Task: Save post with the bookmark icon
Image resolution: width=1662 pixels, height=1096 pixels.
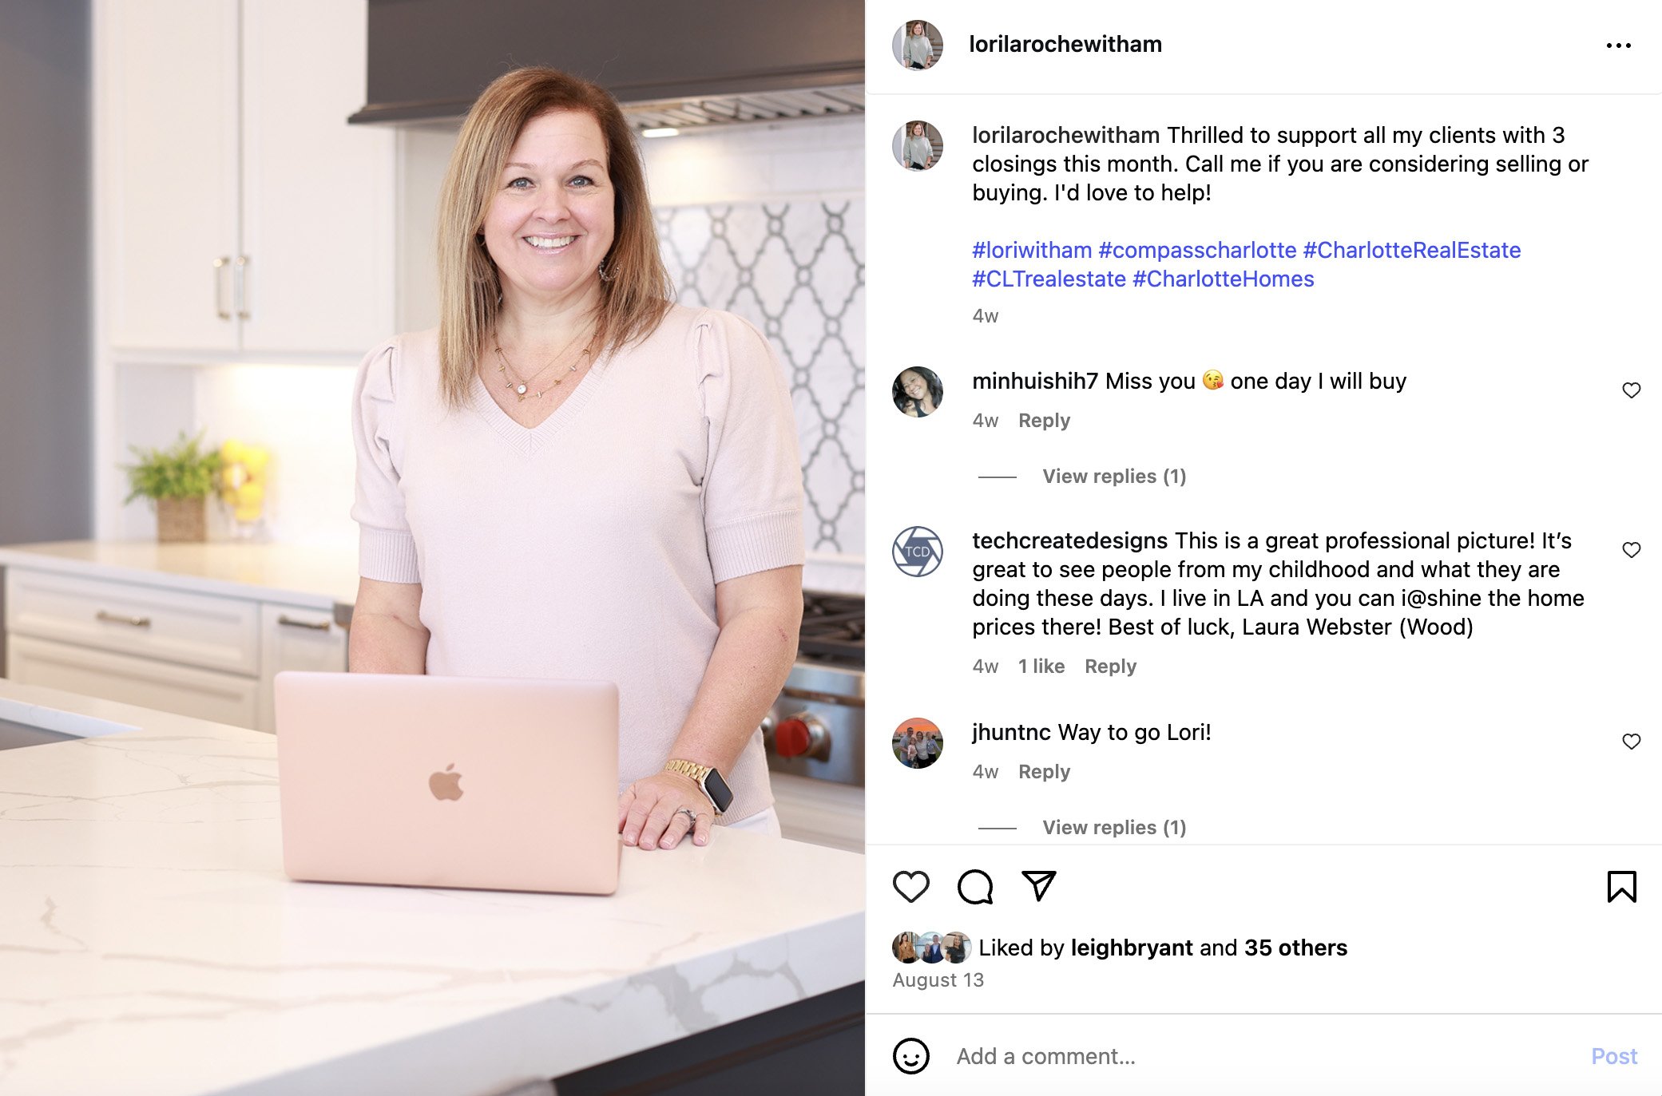Action: [1621, 887]
